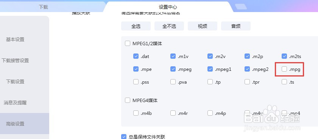The width and height of the screenshot is (318, 139).
Task: Click the 全不选 button
Action: 169,26
